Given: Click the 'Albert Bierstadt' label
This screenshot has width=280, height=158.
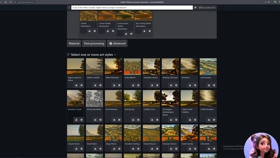Looking at the screenshot, I should [x=112, y=78].
